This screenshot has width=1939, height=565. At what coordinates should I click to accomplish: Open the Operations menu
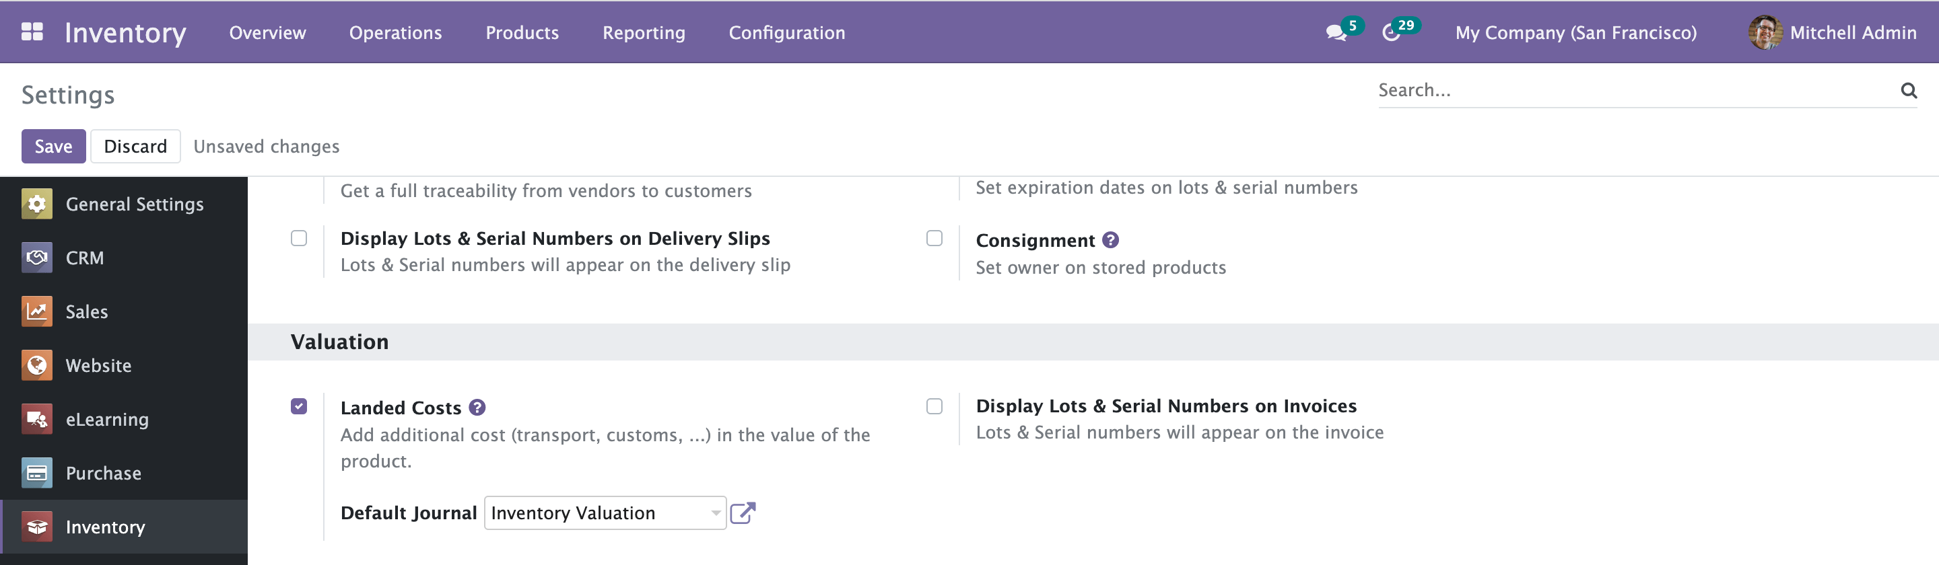coord(395,32)
